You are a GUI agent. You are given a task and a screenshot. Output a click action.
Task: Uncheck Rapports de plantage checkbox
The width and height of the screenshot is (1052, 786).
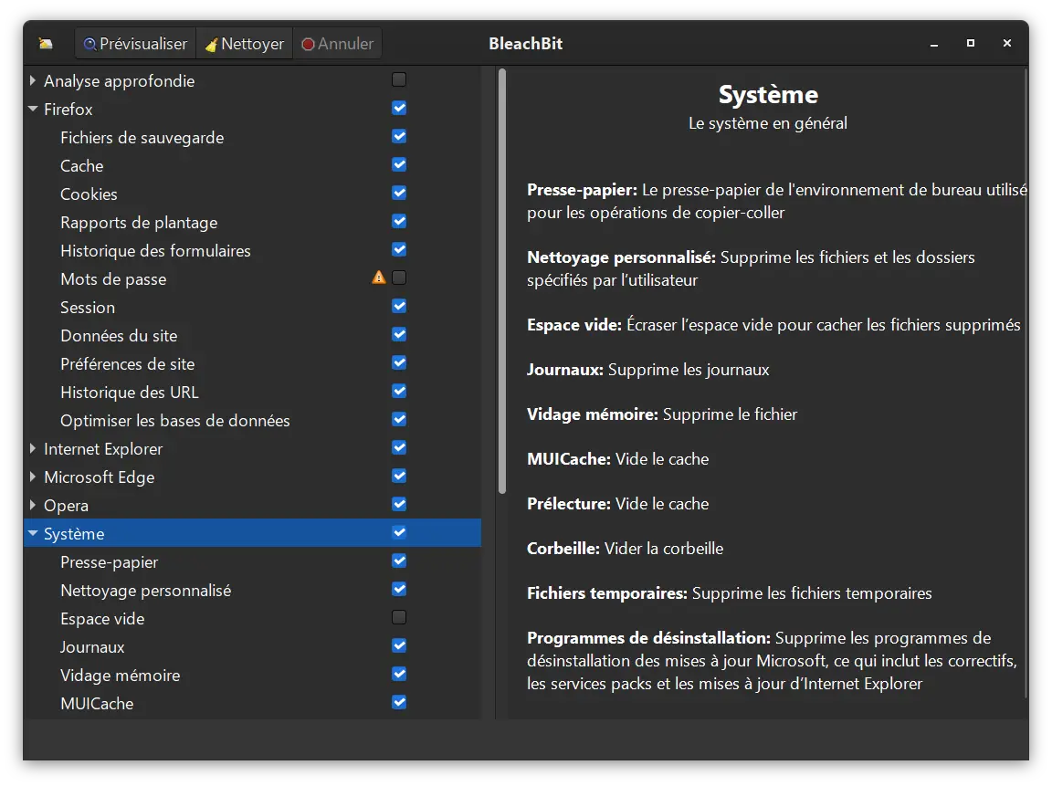[x=399, y=221]
